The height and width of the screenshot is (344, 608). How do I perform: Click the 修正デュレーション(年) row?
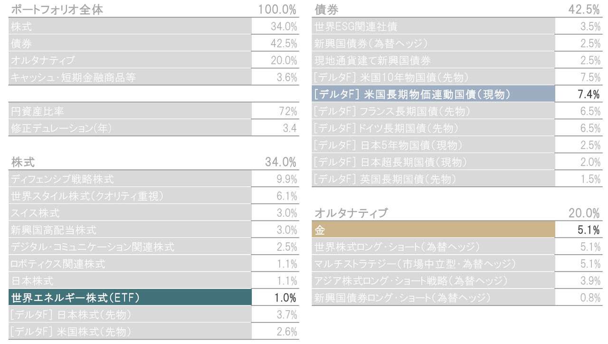click(x=154, y=128)
